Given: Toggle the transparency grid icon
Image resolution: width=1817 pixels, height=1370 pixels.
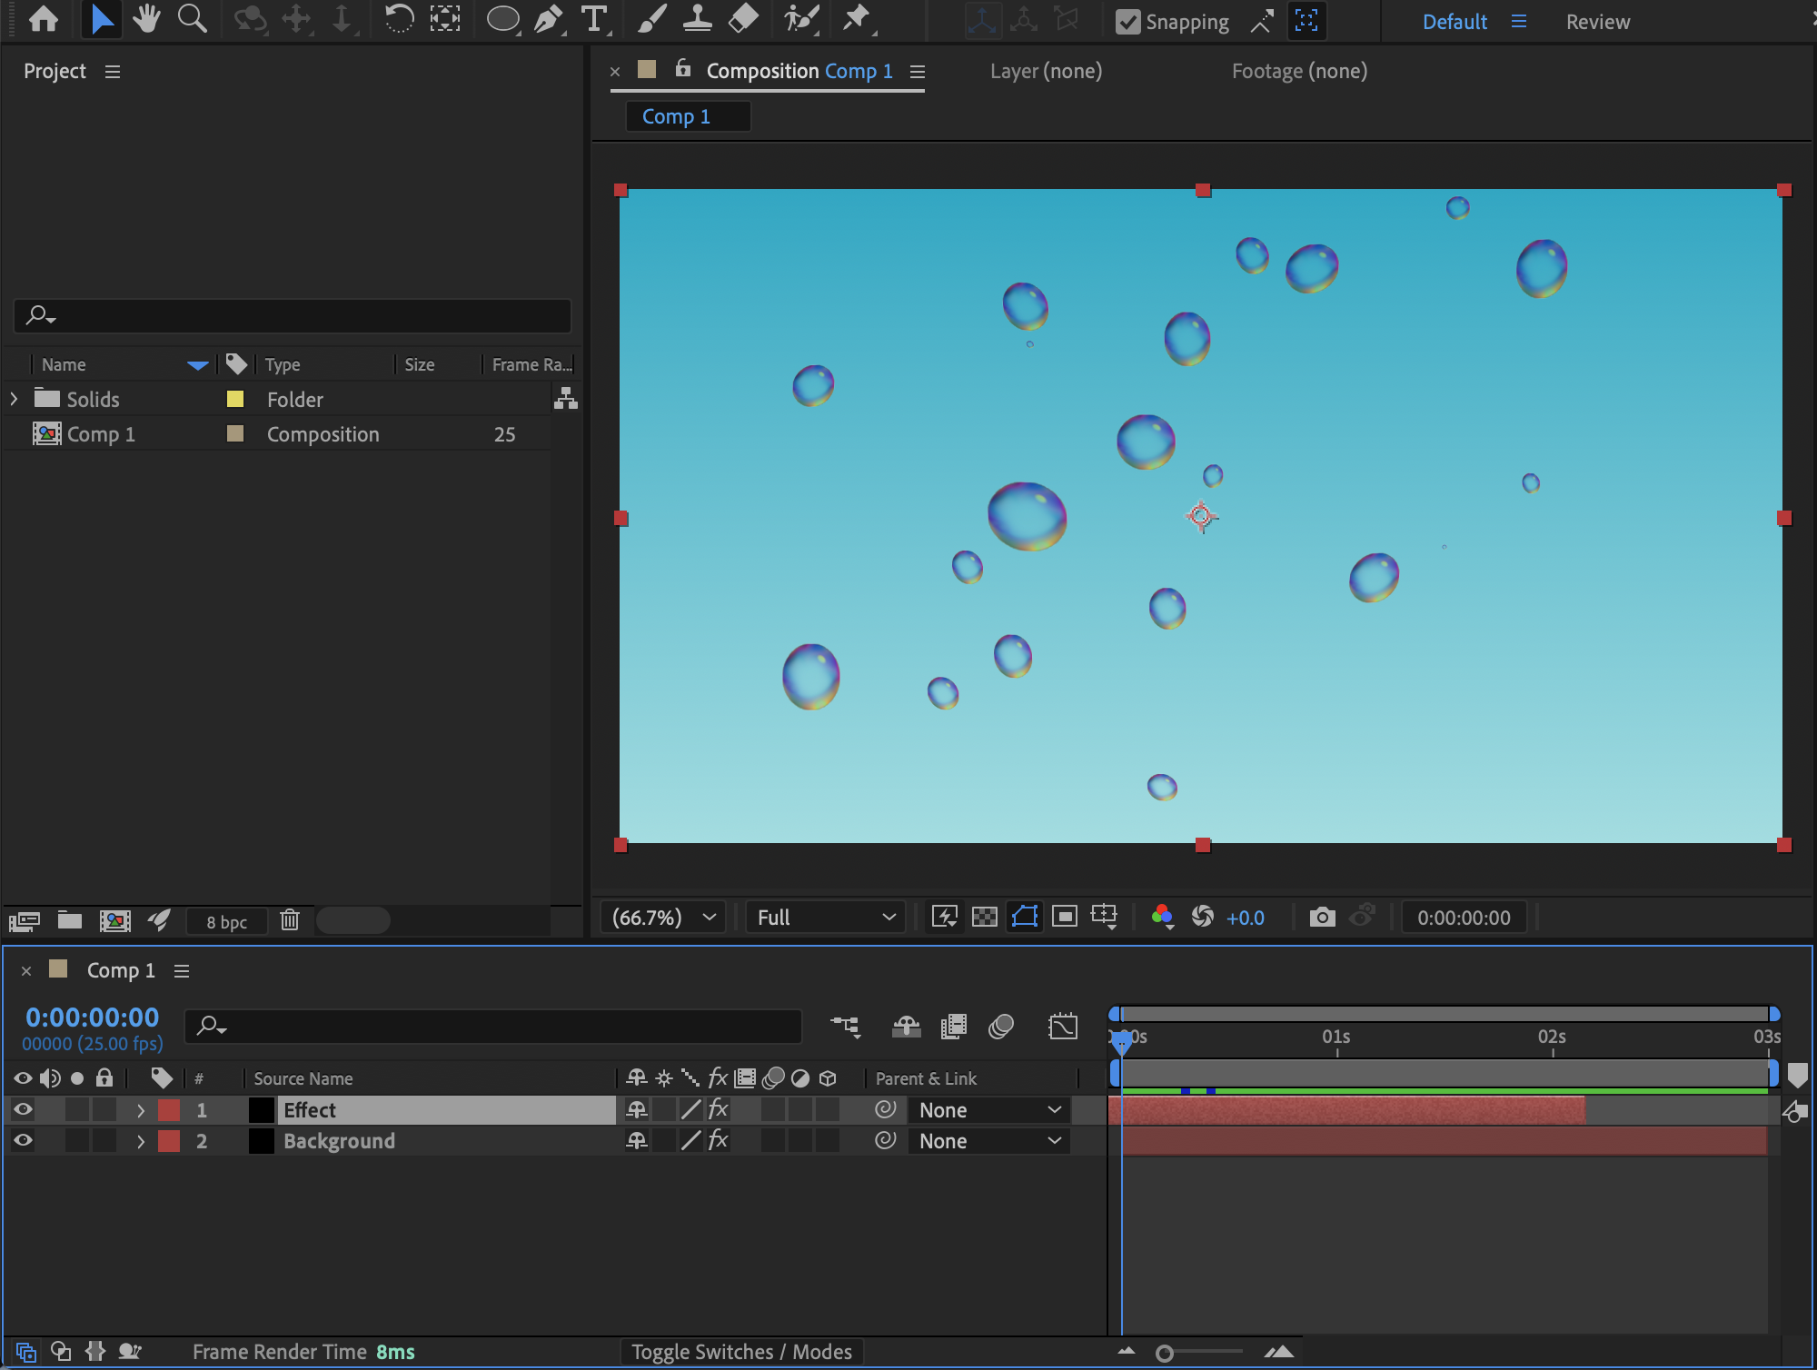Looking at the screenshot, I should coord(984,918).
